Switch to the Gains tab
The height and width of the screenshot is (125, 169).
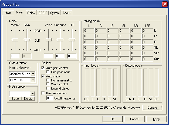click(31, 13)
